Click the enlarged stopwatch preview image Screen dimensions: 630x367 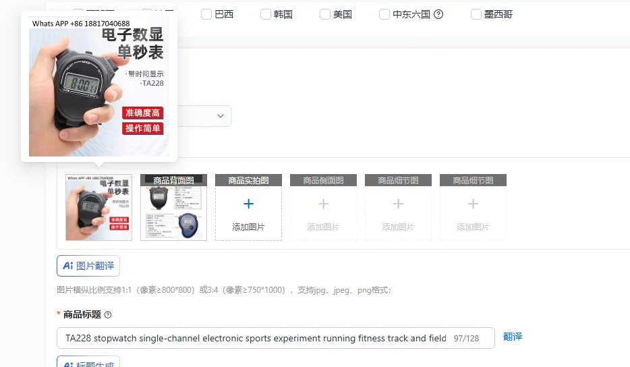click(99, 86)
